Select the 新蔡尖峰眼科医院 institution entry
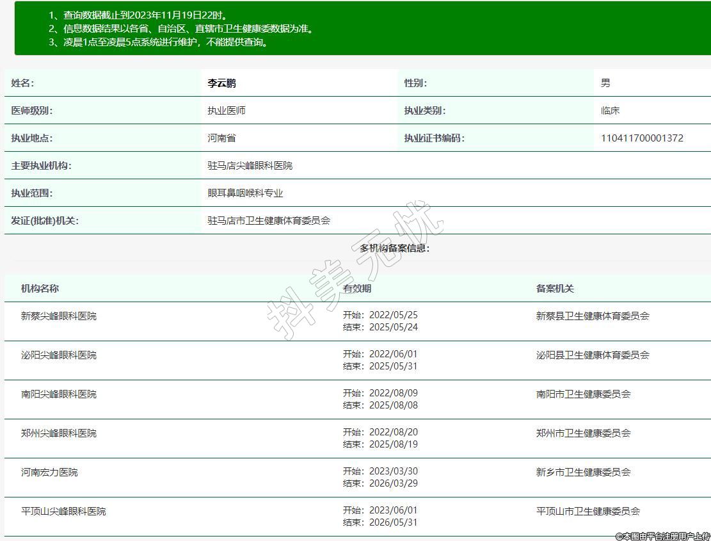The image size is (711, 541). [59, 316]
